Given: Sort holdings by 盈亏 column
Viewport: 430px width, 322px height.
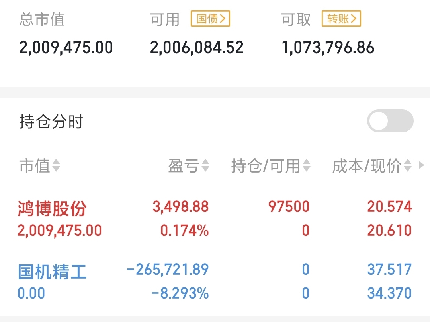Looking at the screenshot, I should (x=189, y=166).
